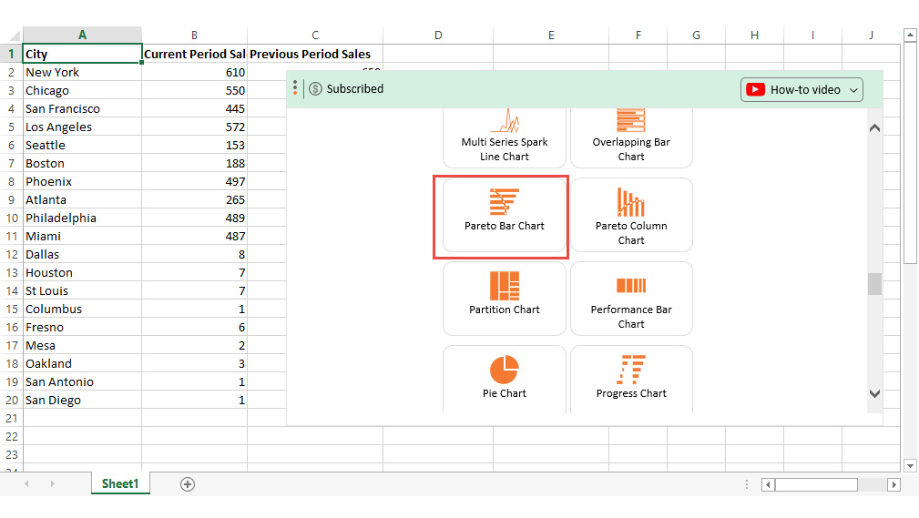Click the Sheet1 tab
Image resolution: width=919 pixels, height=518 pixels.
[x=120, y=483]
